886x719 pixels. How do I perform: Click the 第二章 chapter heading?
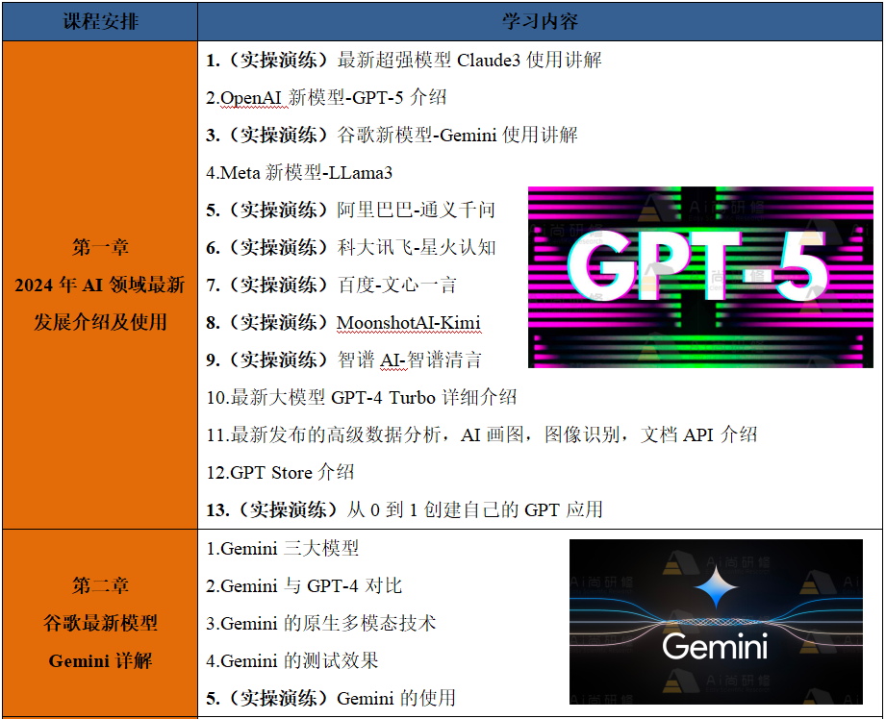[100, 585]
